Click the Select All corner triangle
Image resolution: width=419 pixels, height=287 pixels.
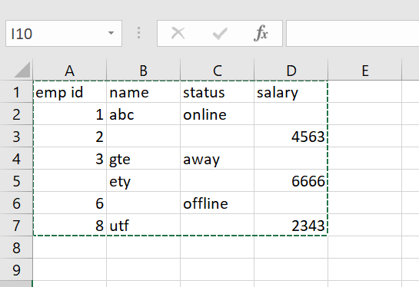click(22, 69)
